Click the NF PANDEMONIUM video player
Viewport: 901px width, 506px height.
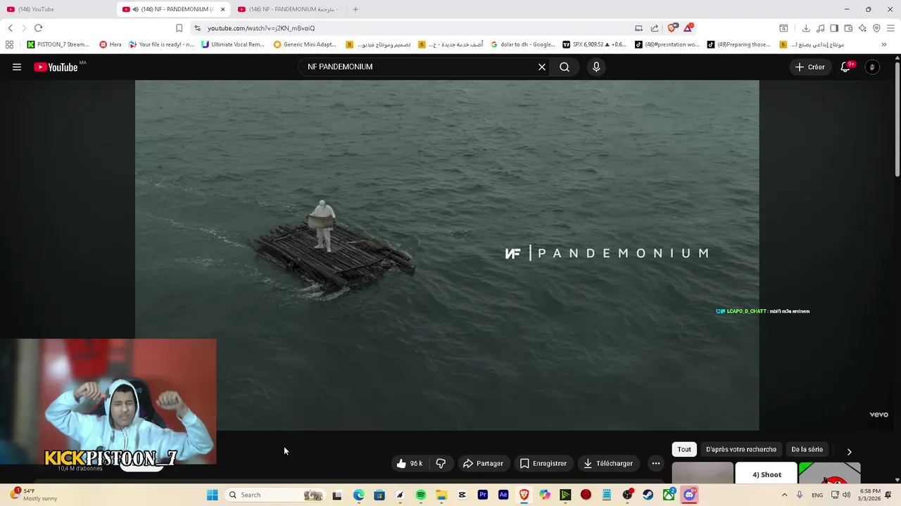click(x=447, y=255)
